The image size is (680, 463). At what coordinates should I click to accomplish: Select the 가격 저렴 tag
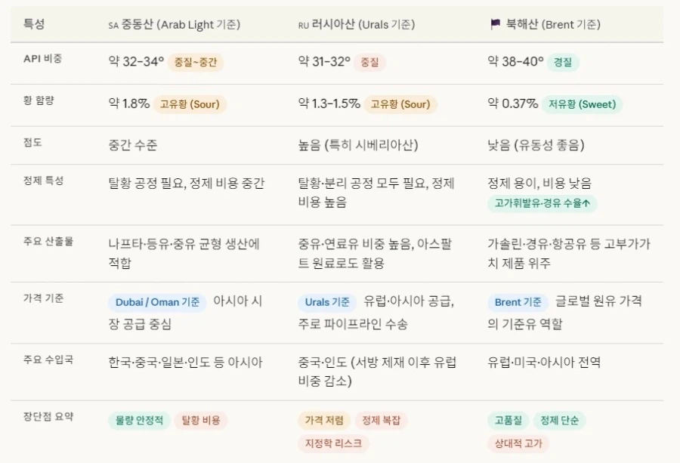coord(324,421)
